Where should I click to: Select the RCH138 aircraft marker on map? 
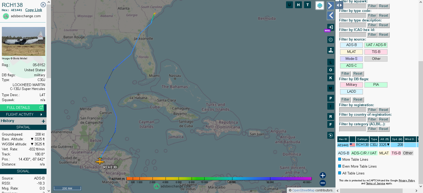tap(100, 161)
